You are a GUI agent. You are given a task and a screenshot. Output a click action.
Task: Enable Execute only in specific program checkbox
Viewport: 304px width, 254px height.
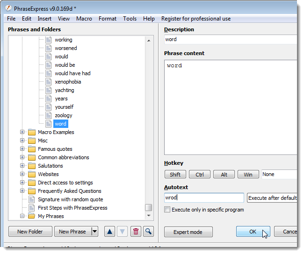[167, 210]
